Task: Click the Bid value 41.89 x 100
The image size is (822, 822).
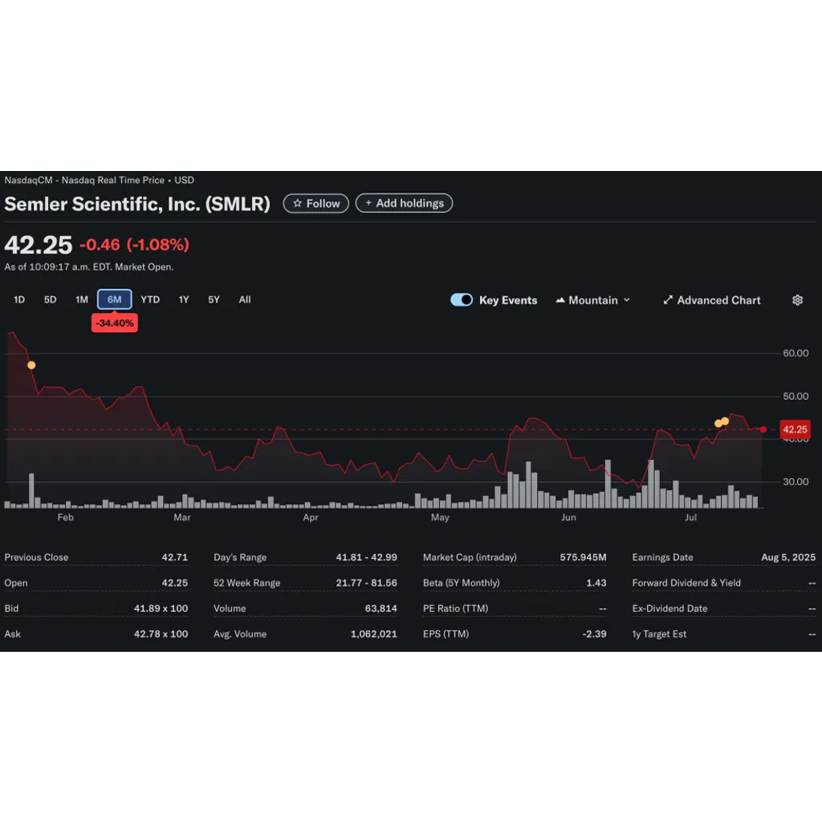Action: click(x=161, y=608)
